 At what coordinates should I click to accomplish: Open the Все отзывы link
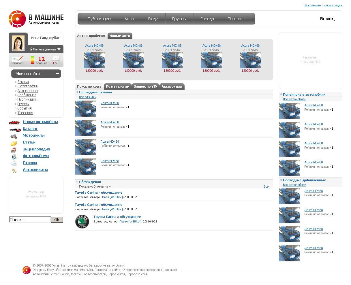[x=88, y=97]
